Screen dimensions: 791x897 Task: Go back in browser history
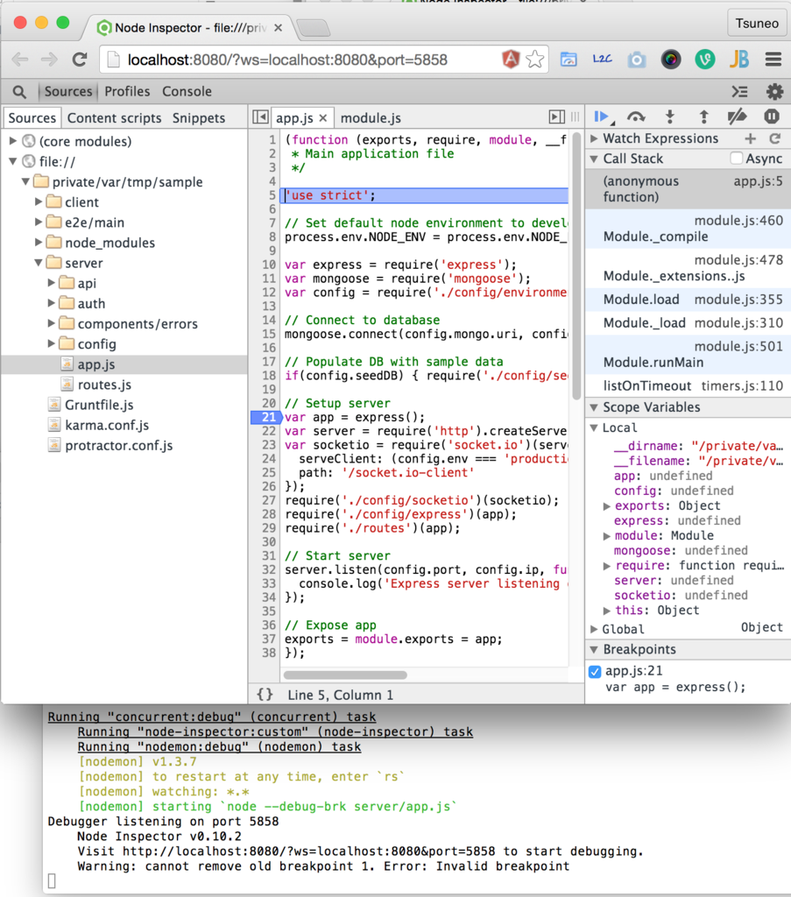click(20, 60)
